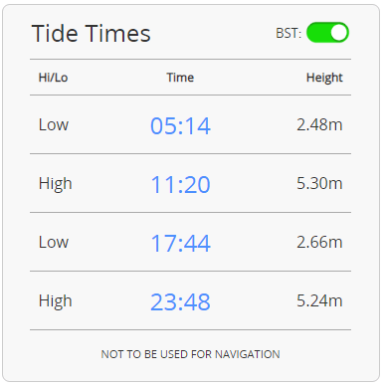Open the 17:44 low tide time
The height and width of the screenshot is (387, 384).
click(x=180, y=244)
